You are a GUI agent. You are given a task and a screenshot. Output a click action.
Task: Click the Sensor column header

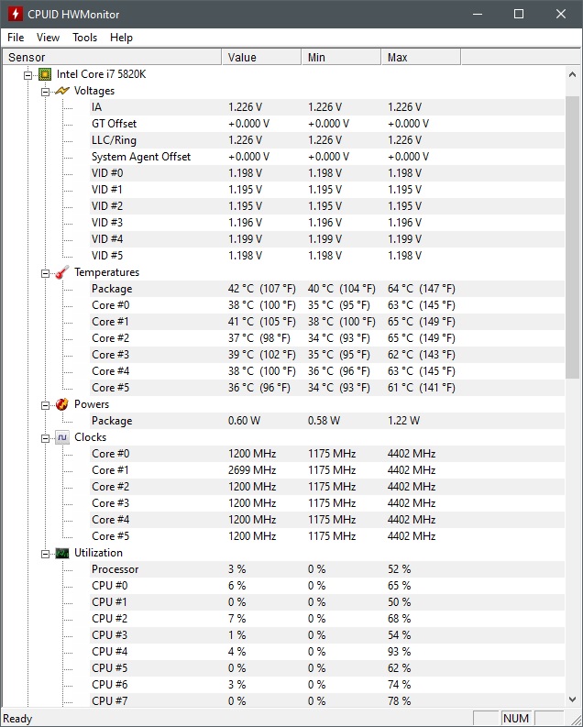110,57
